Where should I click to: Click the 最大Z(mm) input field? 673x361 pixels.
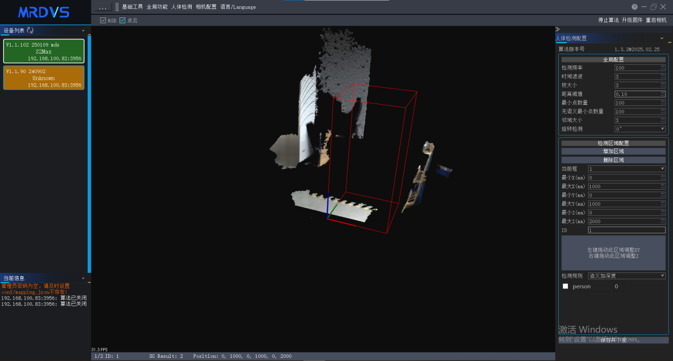click(x=626, y=222)
